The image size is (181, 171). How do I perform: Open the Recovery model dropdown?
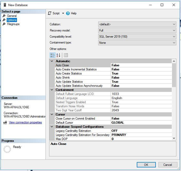[x=137, y=30]
